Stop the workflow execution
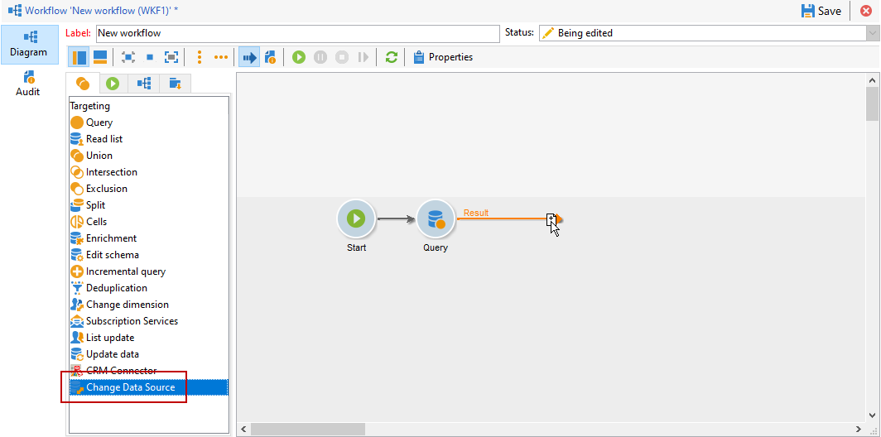This screenshot has width=881, height=437. click(x=342, y=57)
